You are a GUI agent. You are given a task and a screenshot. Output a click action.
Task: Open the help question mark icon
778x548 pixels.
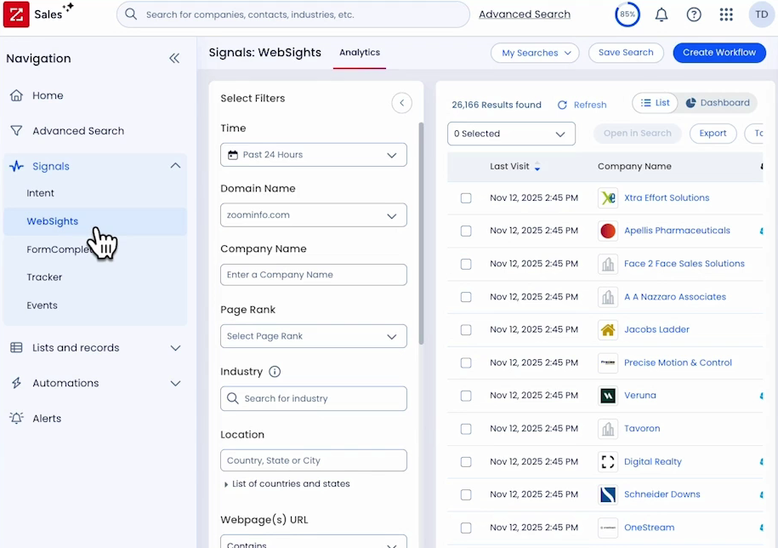point(694,14)
